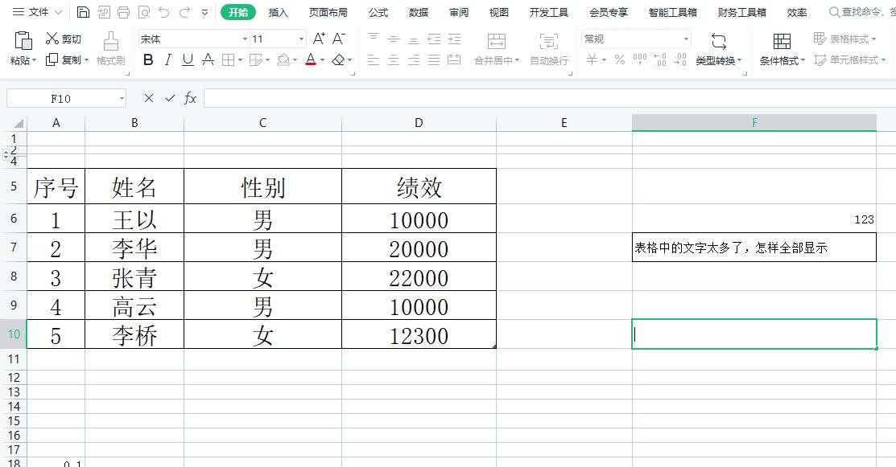896x467 pixels.
Task: Click the Paste (粘贴) clipboard icon
Action: pyautogui.click(x=23, y=40)
